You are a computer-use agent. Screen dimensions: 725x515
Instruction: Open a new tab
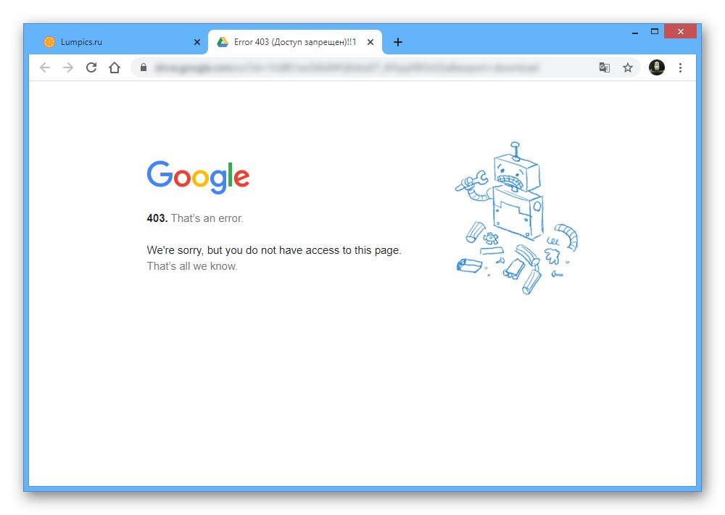397,42
